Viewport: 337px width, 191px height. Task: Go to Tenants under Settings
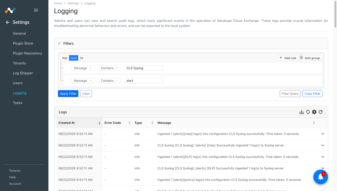(19, 63)
